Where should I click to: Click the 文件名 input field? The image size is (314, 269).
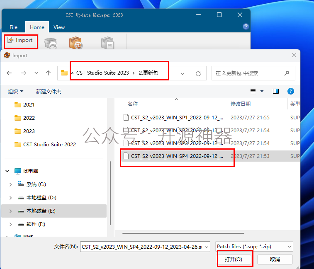pyautogui.click(x=142, y=247)
